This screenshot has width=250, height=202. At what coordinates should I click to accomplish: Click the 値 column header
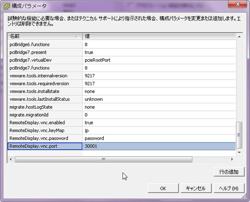click(159, 36)
